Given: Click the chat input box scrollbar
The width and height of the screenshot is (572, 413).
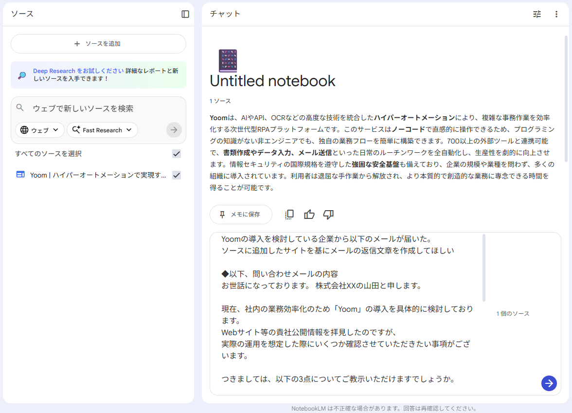Looking at the screenshot, I should tap(484, 268).
